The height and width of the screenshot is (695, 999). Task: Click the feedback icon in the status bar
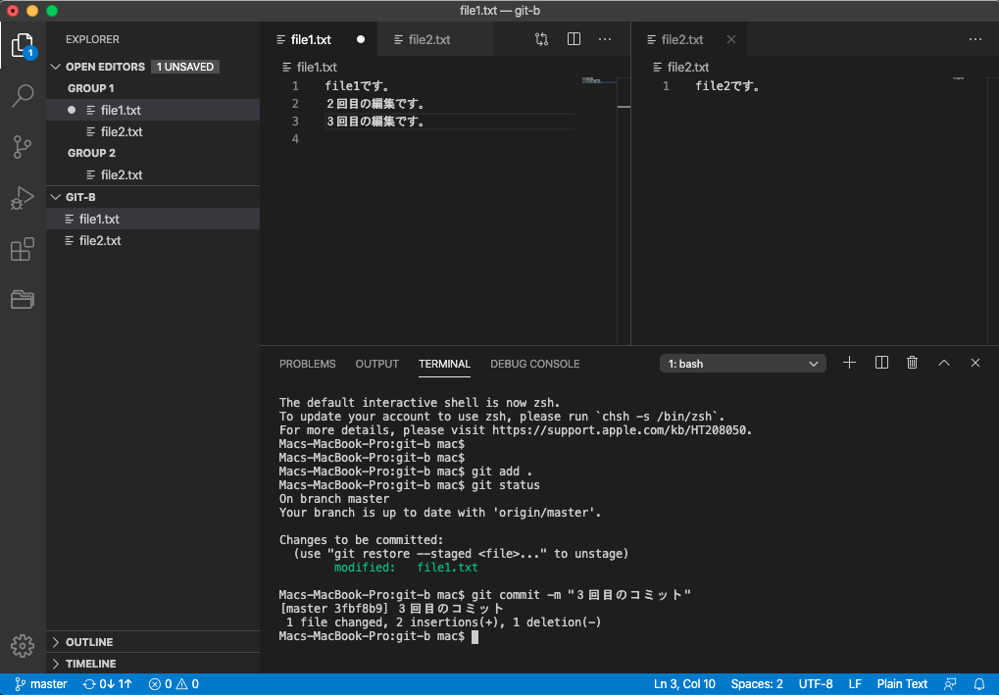[950, 684]
